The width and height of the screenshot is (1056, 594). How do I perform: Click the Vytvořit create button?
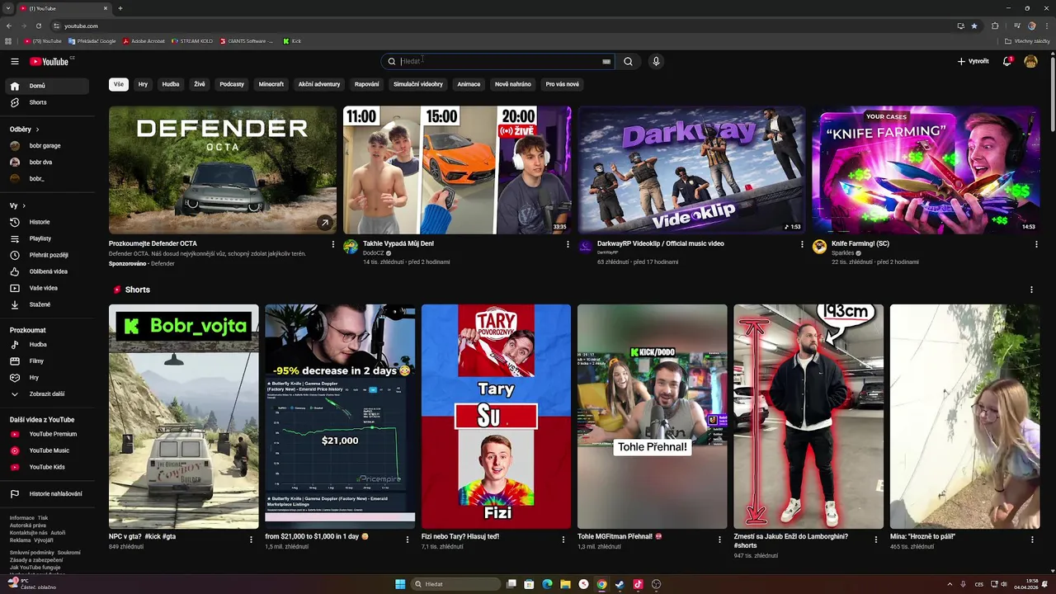(x=973, y=61)
